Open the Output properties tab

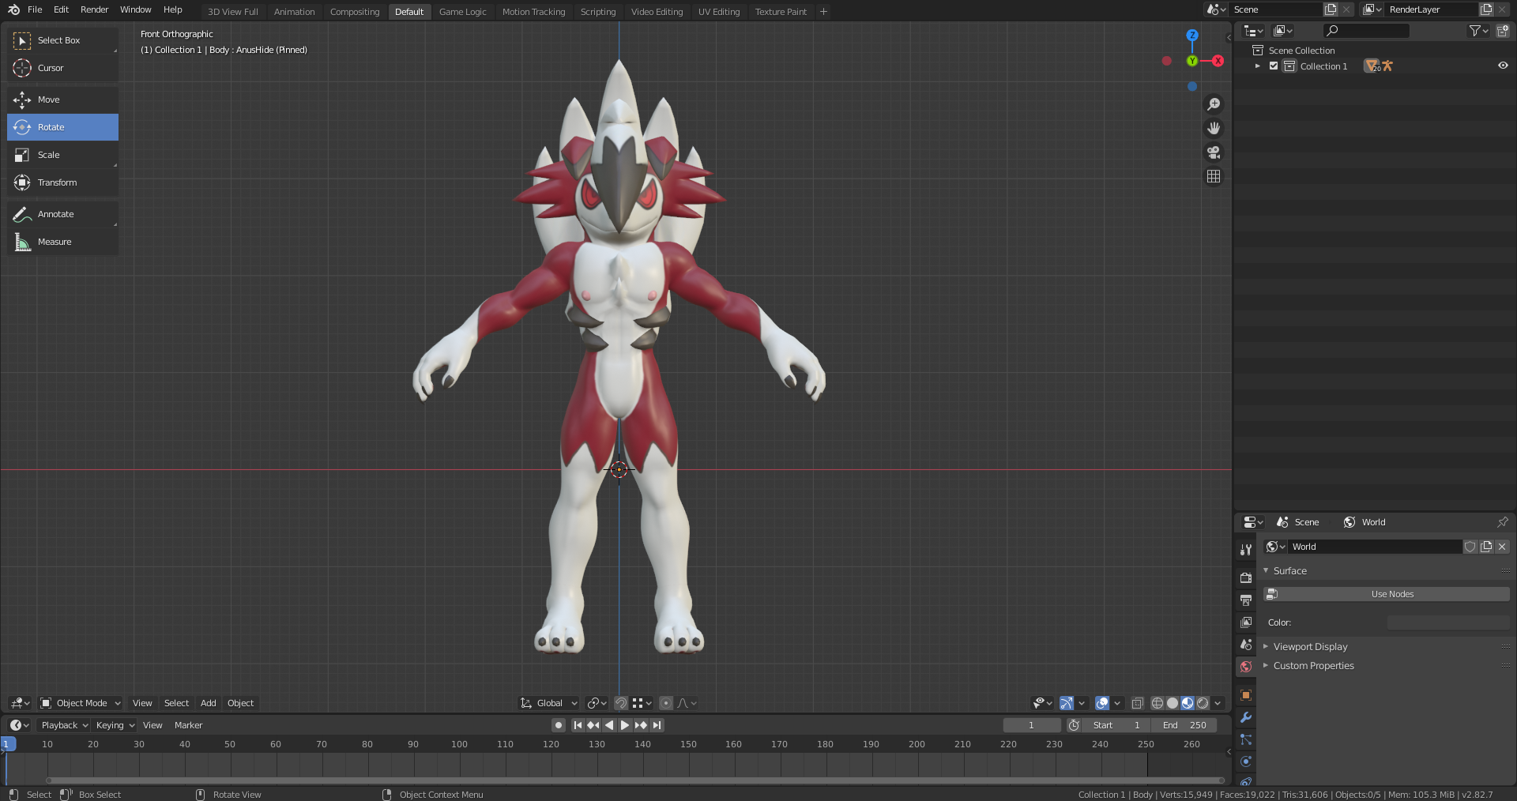[x=1246, y=600]
